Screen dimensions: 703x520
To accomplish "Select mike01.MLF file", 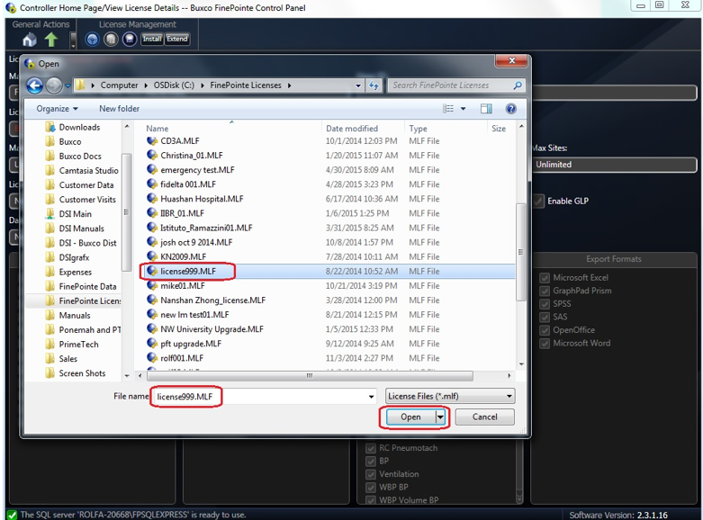I will point(183,285).
